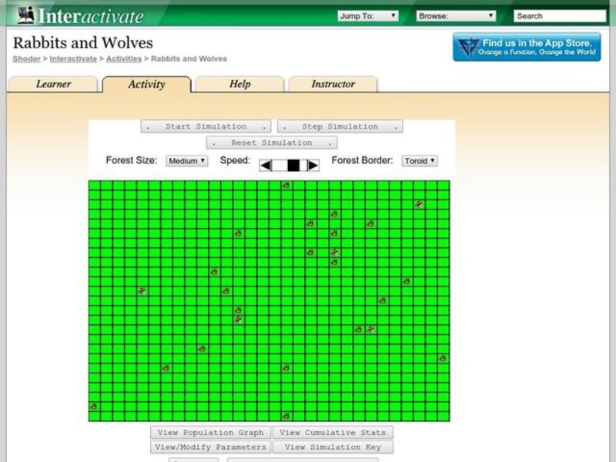The height and width of the screenshot is (462, 616).
Task: Open the Forest Border dropdown
Action: pyautogui.click(x=420, y=161)
